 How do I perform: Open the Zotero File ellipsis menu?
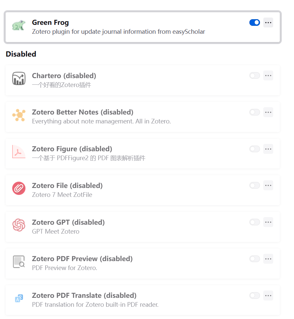tap(268, 185)
